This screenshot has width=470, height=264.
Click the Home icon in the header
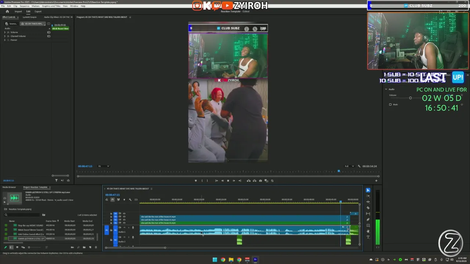[7, 11]
